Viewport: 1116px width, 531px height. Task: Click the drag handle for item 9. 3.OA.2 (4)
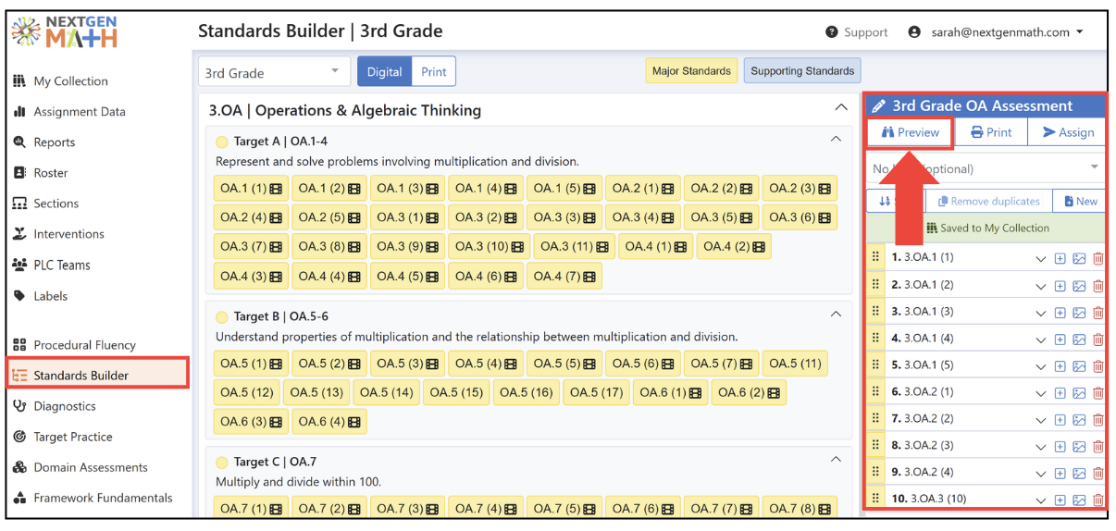point(875,472)
